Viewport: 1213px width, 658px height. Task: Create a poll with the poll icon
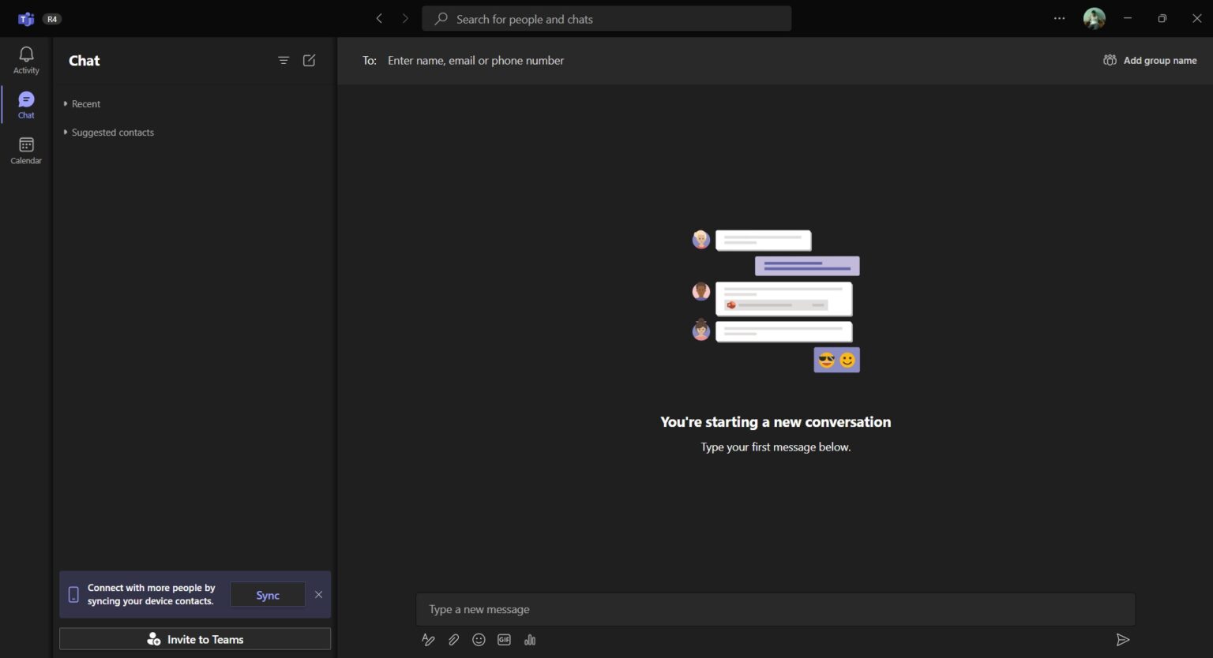coord(530,640)
